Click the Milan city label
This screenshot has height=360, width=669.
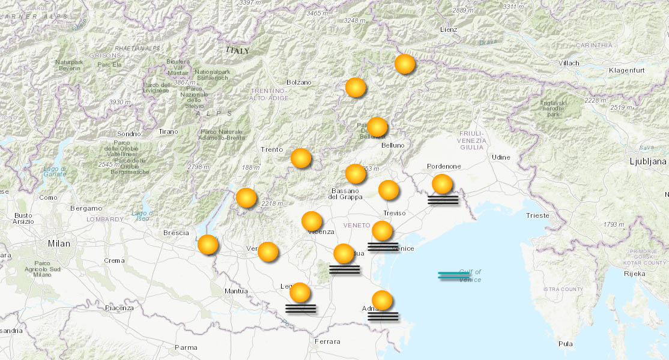tap(59, 244)
